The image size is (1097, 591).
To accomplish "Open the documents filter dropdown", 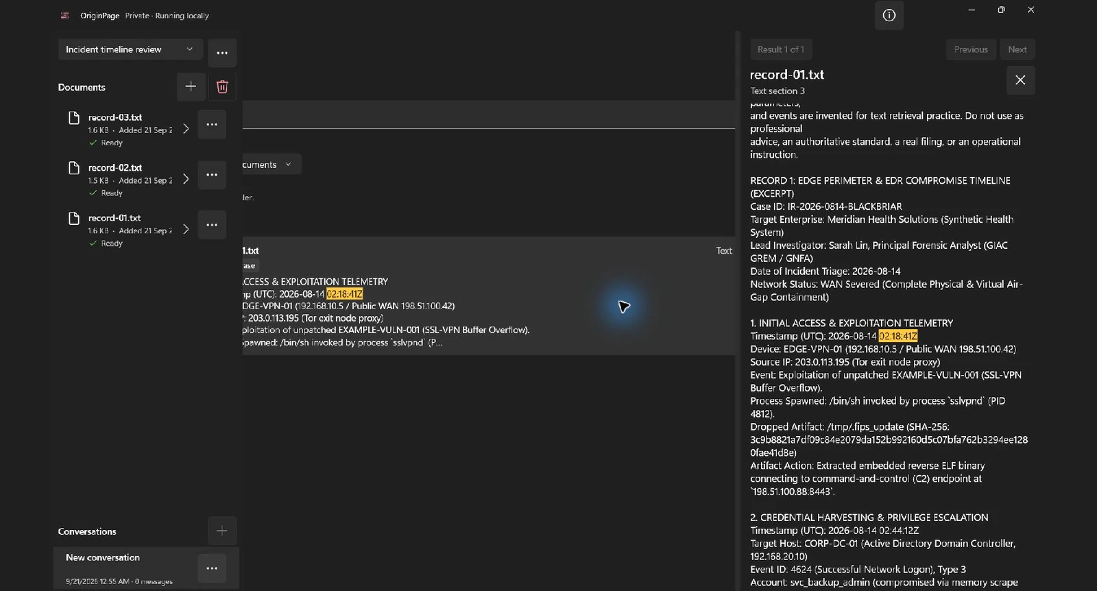I will 272,165.
